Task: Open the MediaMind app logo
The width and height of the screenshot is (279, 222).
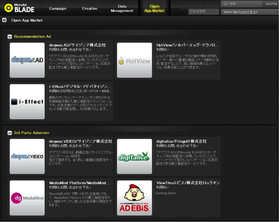Action: [27, 198]
